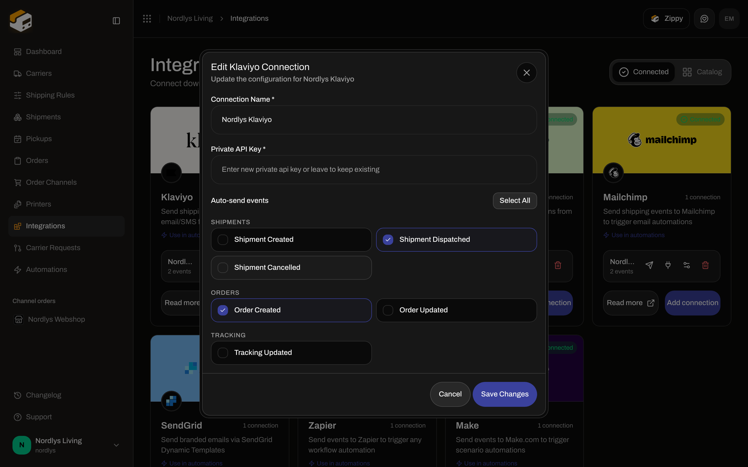Edit the Connection Name field
Viewport: 748px width, 467px height.
374,120
